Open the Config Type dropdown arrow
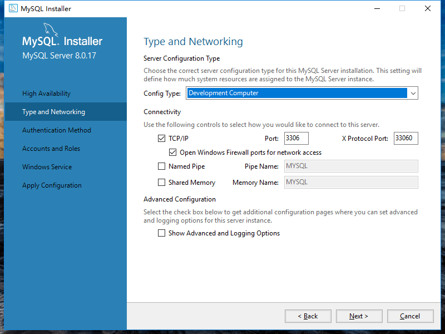The width and height of the screenshot is (445, 334). pos(413,94)
